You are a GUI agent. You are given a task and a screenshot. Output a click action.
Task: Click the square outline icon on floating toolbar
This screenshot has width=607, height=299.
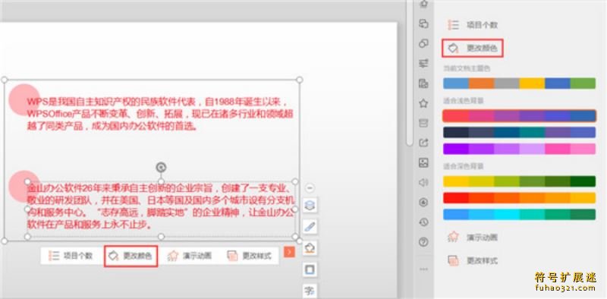tap(310, 269)
